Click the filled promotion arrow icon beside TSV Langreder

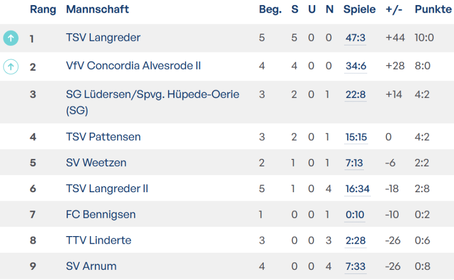11,38
